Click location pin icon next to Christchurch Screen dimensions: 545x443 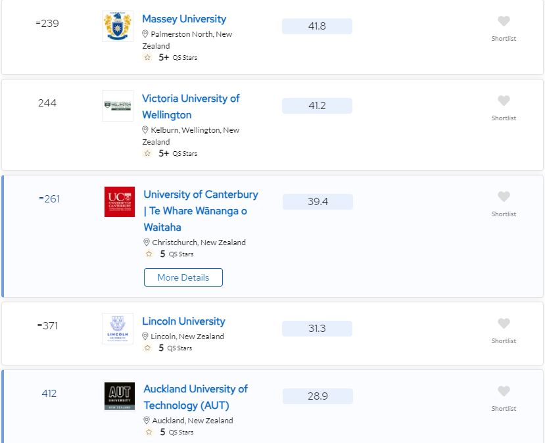click(x=147, y=242)
